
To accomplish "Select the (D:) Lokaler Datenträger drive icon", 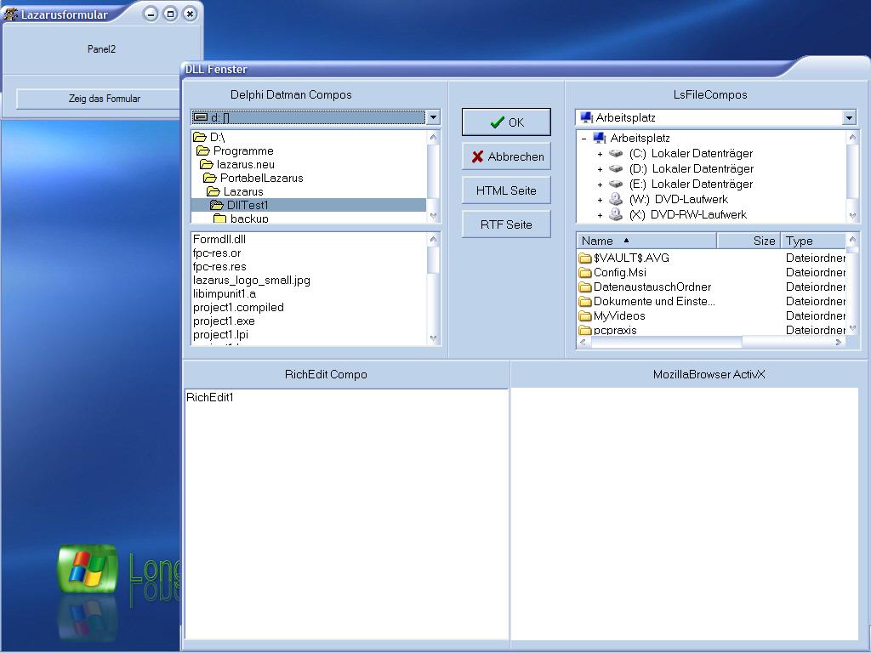I will tap(616, 169).
